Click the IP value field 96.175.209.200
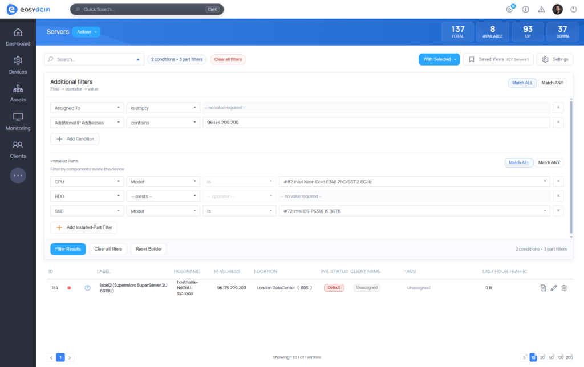 tap(376, 123)
